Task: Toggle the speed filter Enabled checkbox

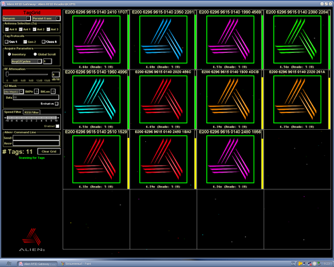Action: pos(58,126)
